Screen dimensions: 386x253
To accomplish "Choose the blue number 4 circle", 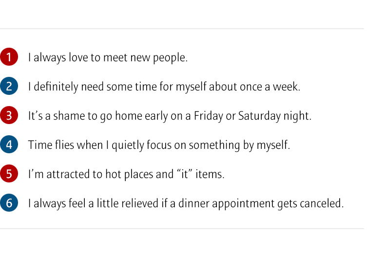I will [9, 145].
